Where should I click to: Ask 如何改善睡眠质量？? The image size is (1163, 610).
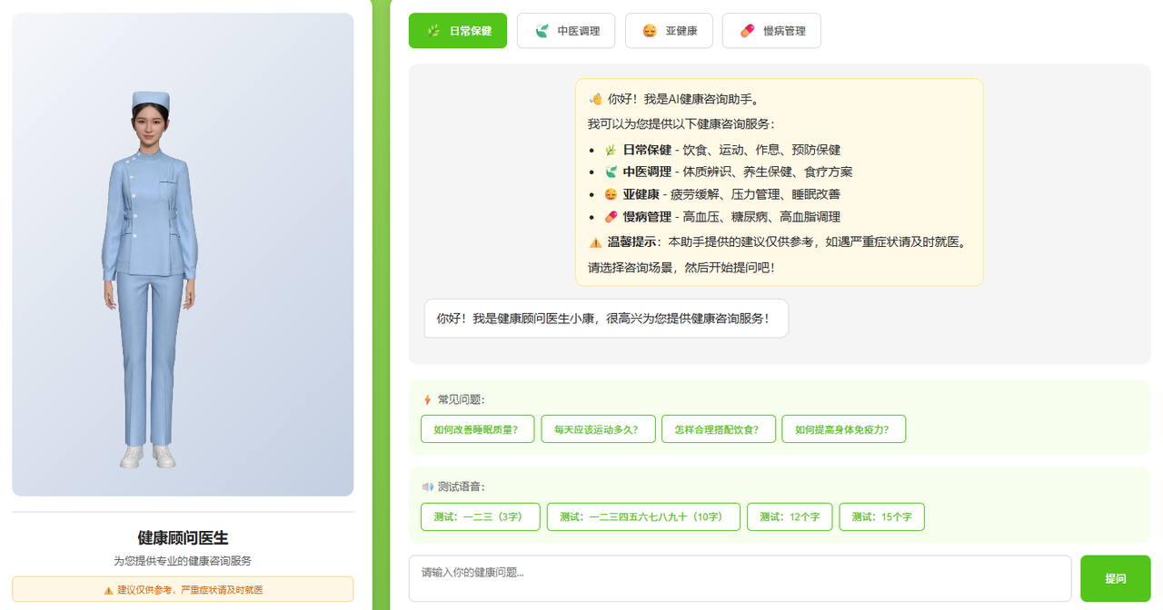476,429
